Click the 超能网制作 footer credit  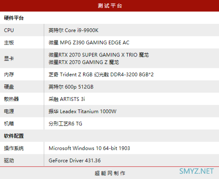pyautogui.click(x=110, y=173)
